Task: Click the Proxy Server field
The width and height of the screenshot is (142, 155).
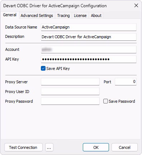Action: coord(70,82)
